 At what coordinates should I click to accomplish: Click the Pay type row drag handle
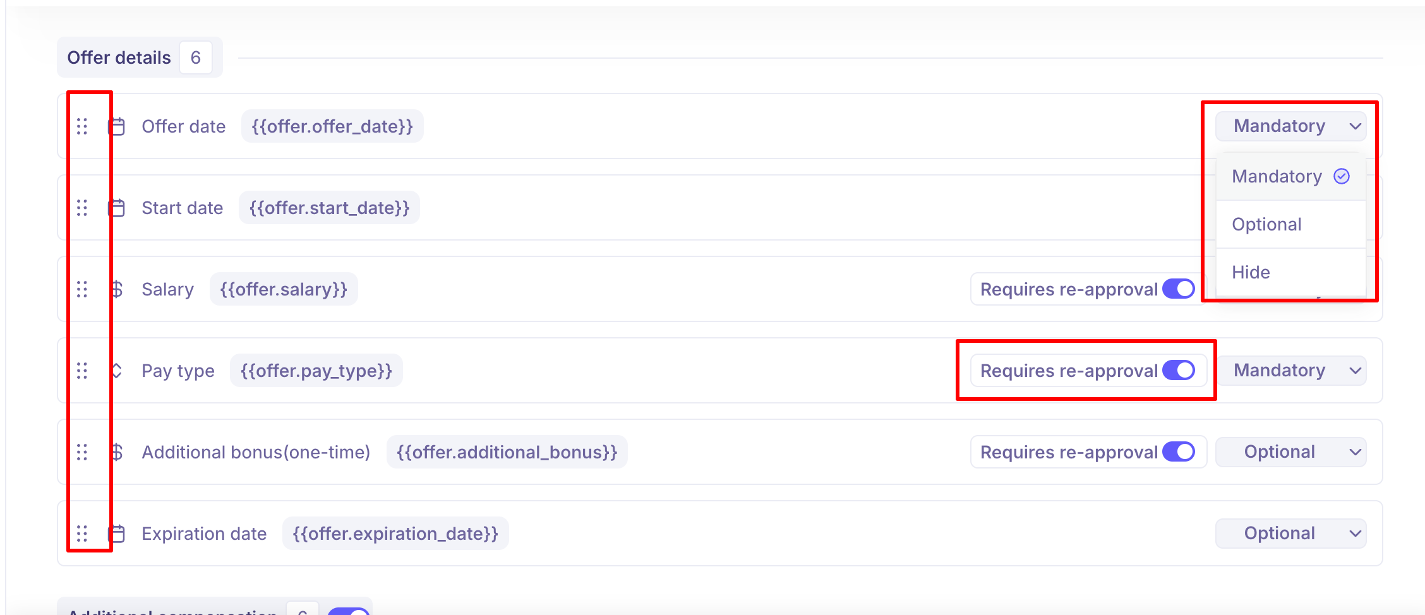82,371
